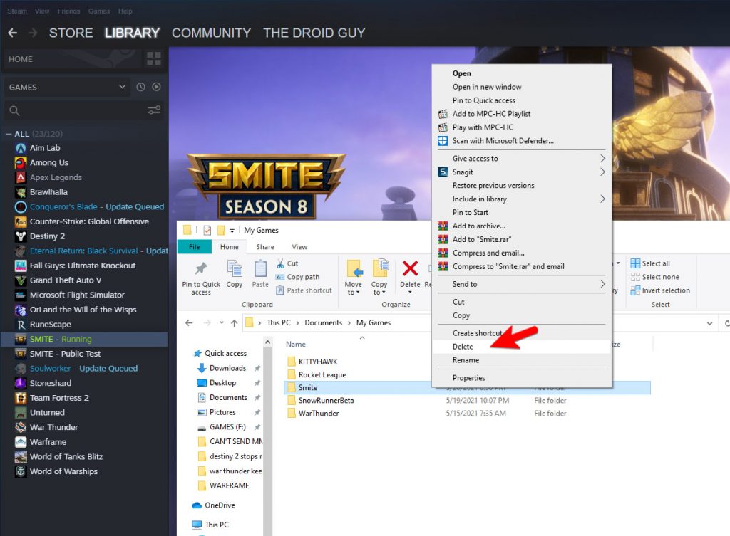The height and width of the screenshot is (536, 730).
Task: Click the Grand Theft Auto V icon
Action: (21, 280)
